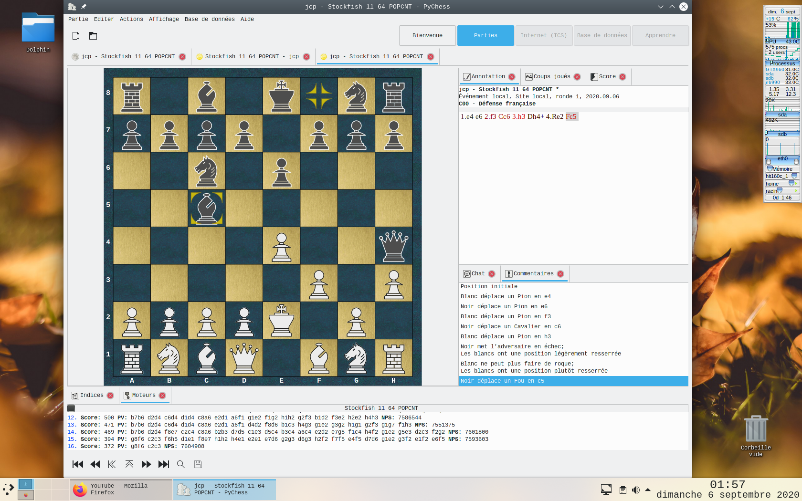Image resolution: width=802 pixels, height=501 pixels.
Task: Click the pin window icon in the title bar
Action: point(84,7)
